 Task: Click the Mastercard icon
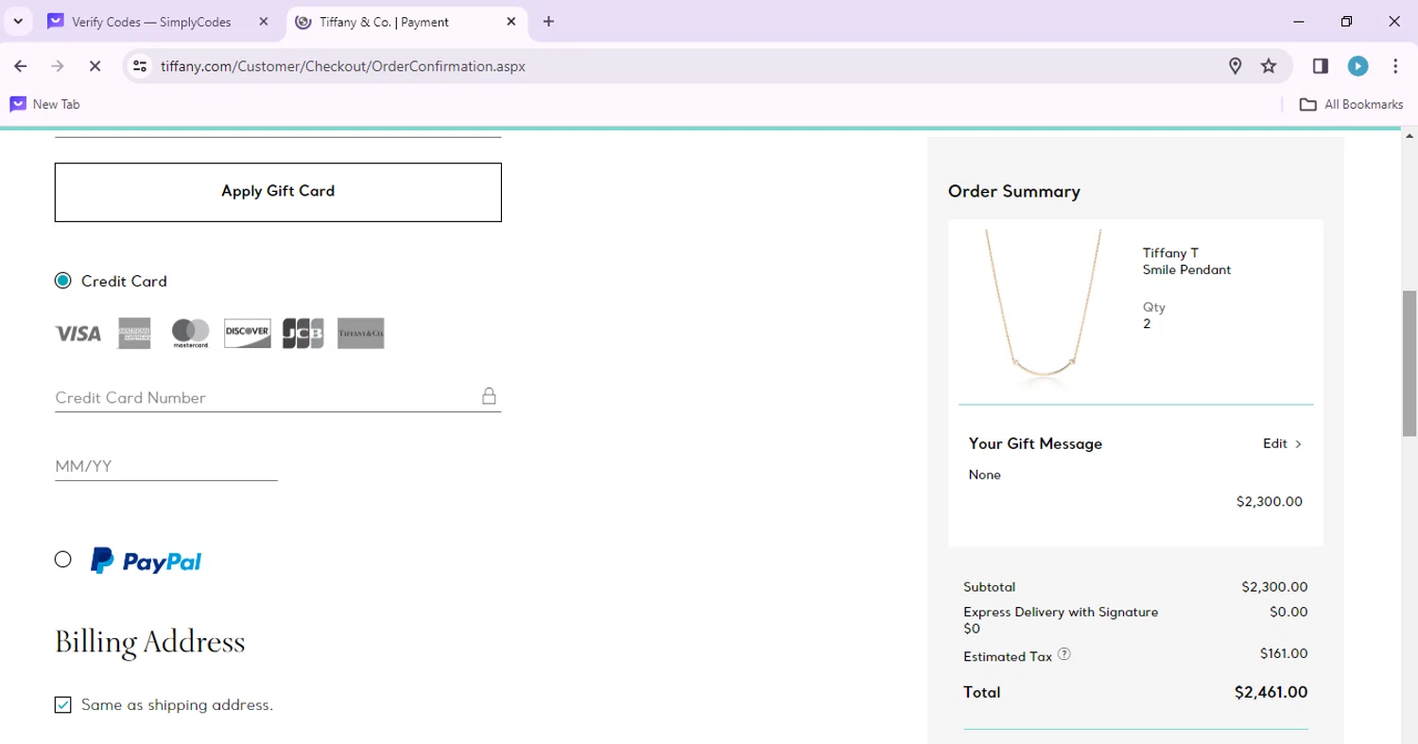tap(190, 333)
